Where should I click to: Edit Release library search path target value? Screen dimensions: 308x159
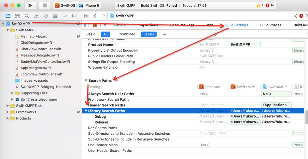point(245,122)
